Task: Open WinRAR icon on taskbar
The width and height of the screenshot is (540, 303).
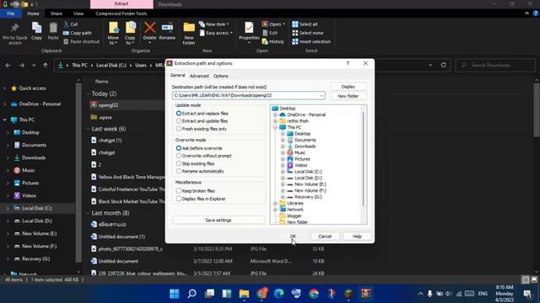Action: [365, 294]
